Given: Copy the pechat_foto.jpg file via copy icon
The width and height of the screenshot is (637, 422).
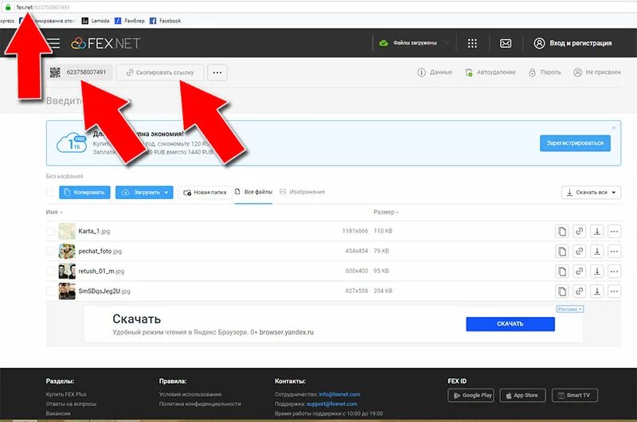Looking at the screenshot, I should (x=562, y=251).
